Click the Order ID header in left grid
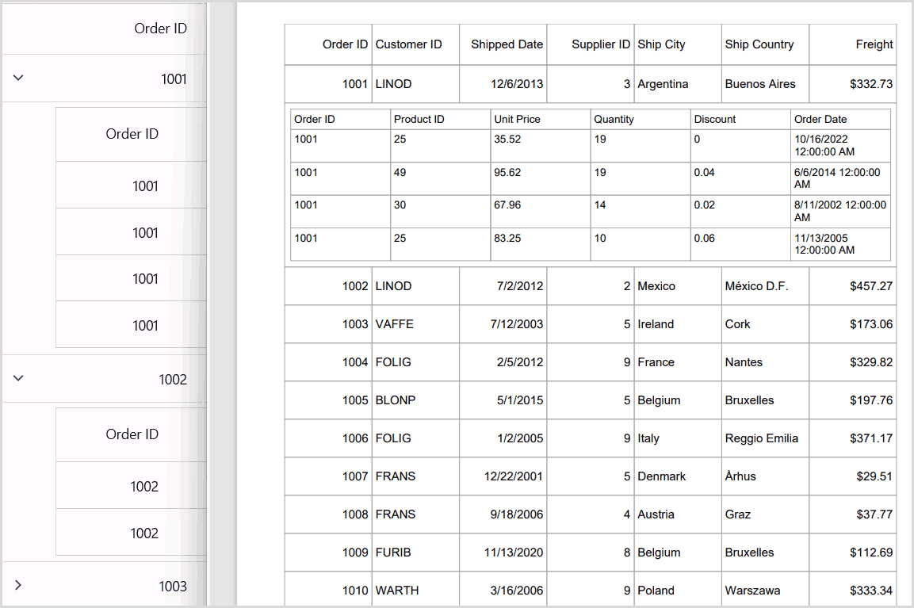914x608 pixels. 160,29
